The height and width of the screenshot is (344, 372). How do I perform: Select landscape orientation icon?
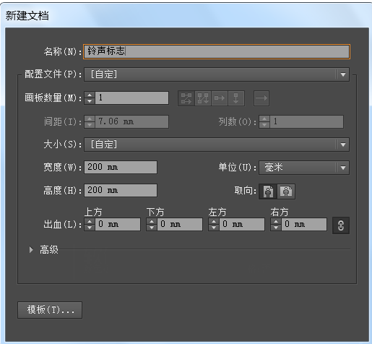click(x=286, y=192)
